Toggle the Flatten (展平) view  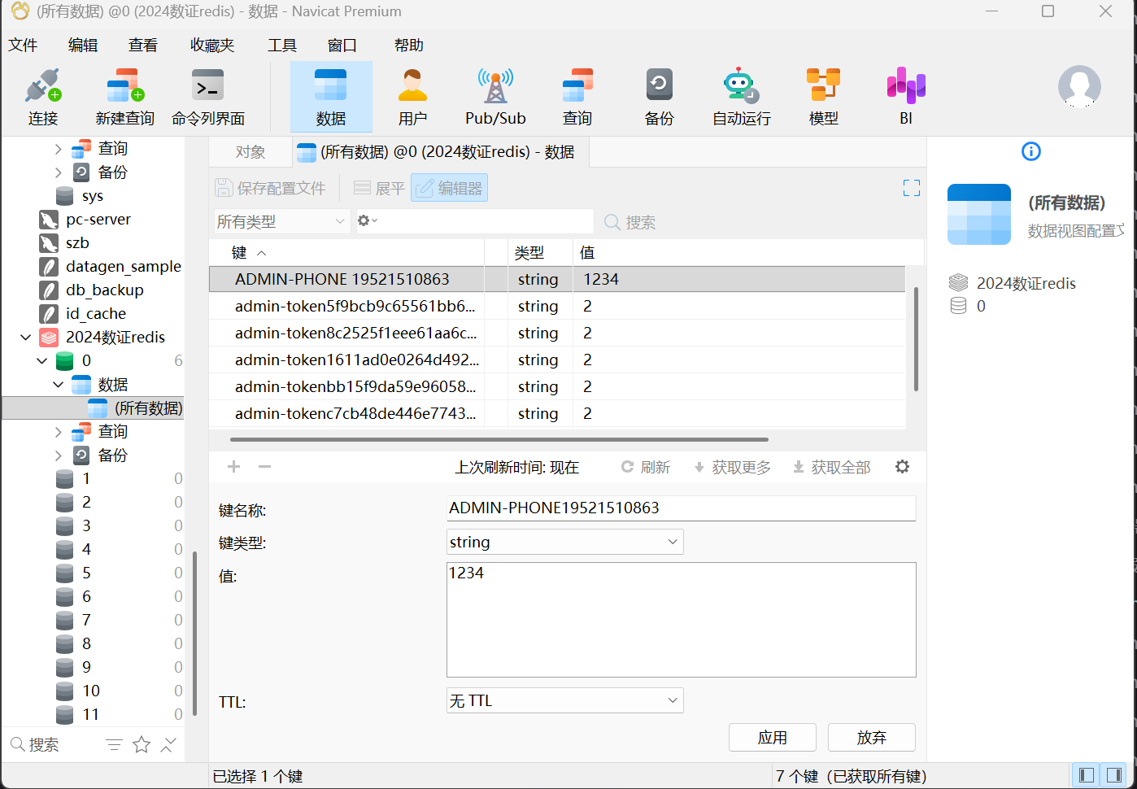click(x=379, y=188)
